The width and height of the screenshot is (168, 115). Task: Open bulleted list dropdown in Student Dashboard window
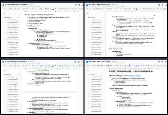(157, 66)
